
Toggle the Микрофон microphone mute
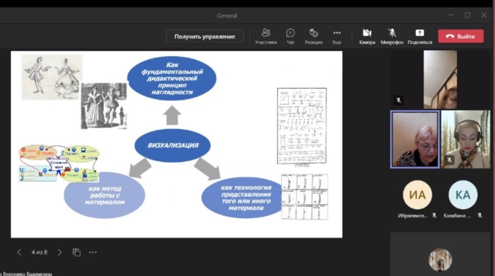tap(392, 36)
